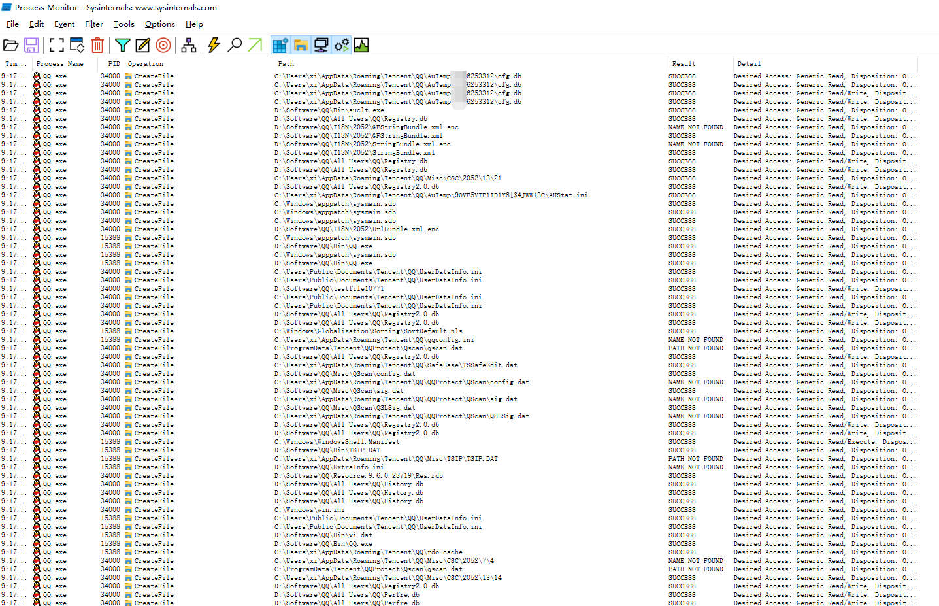Open the Filter menu
The width and height of the screenshot is (939, 606).
tap(94, 24)
